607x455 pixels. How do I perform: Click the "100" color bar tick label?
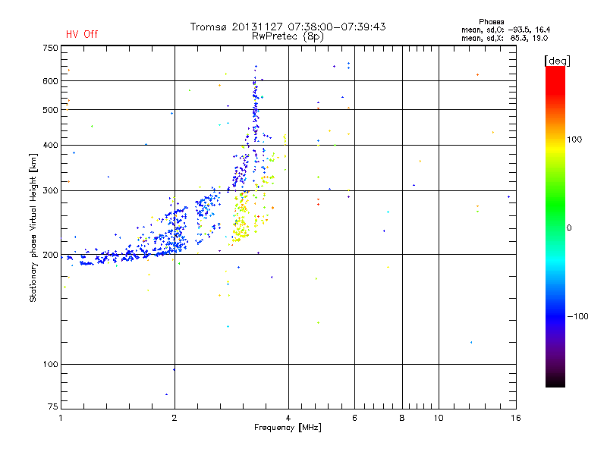[x=574, y=140]
